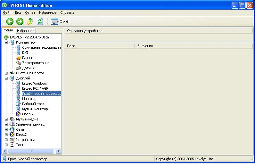Sort by the Значение column header
Screen dimensions: 255x164
193,46
